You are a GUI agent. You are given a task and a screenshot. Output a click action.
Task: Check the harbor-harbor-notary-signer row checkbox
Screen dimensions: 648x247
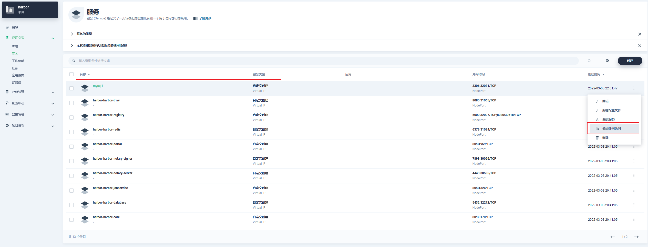(x=71, y=161)
